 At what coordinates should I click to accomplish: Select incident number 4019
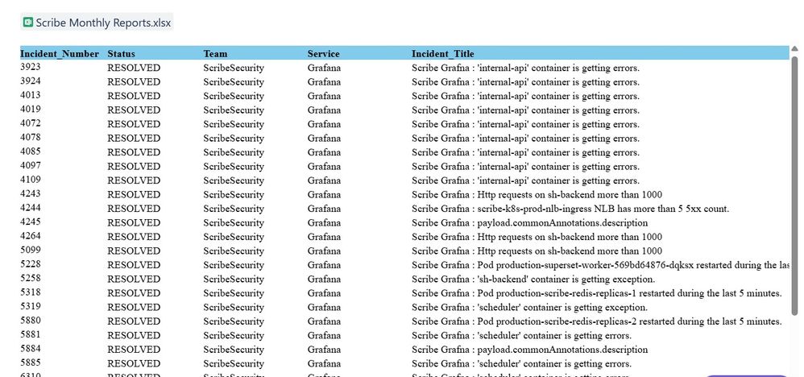click(31, 110)
